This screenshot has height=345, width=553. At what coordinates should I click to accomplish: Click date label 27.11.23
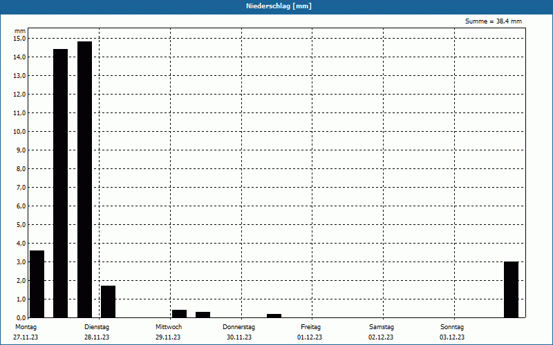point(26,337)
